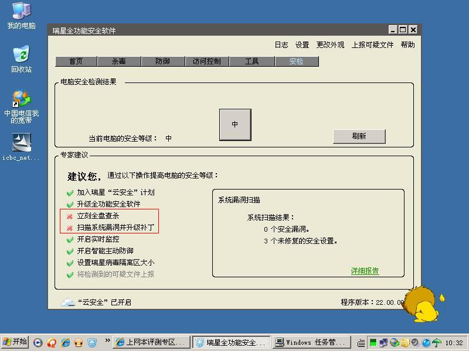The height and width of the screenshot is (351, 469).
Task: Click the large 中 security level button
Action: pos(235,125)
